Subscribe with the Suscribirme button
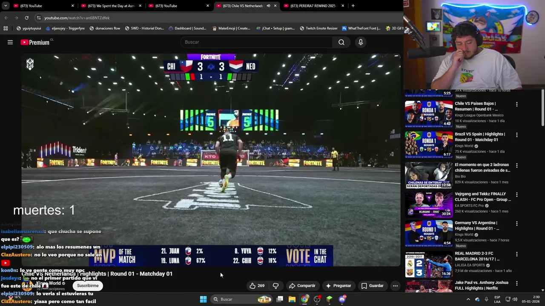Image resolution: width=545 pixels, height=306 pixels. (x=88, y=286)
